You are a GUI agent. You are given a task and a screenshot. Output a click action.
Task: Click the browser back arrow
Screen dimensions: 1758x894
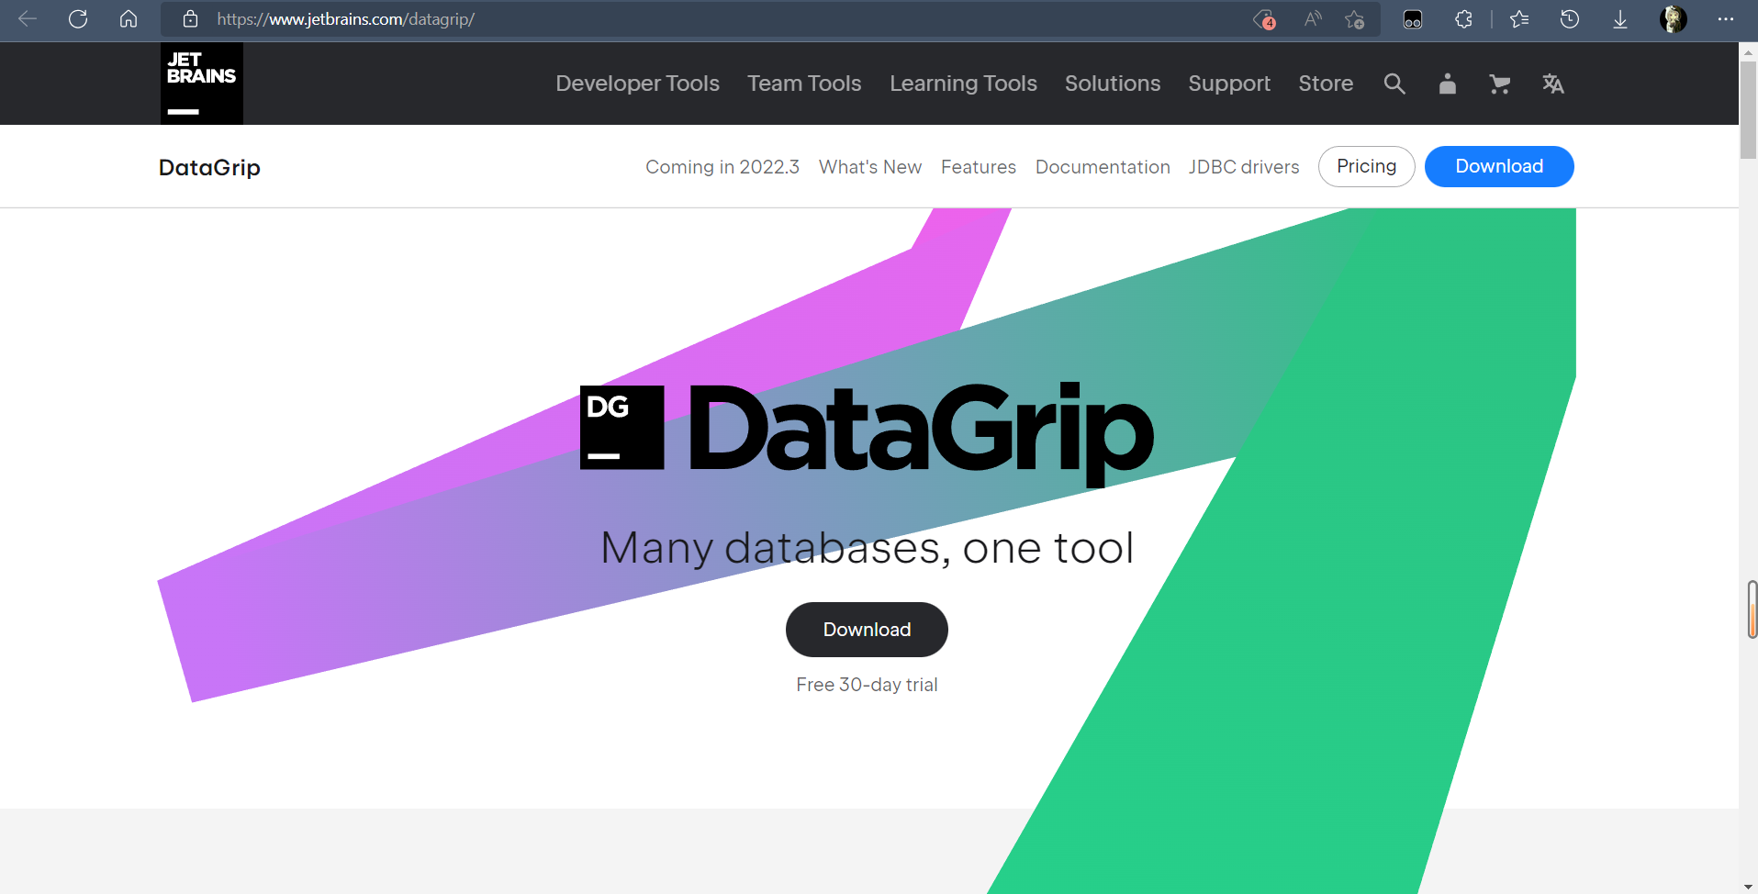pos(28,19)
